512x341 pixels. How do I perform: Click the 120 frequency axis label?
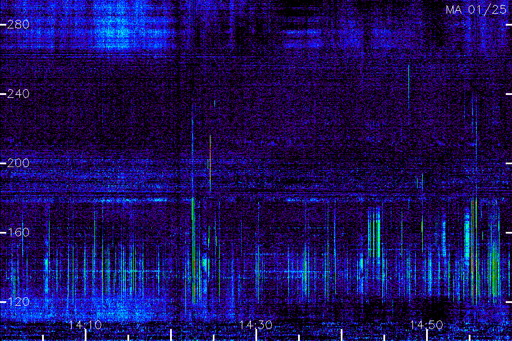tap(18, 302)
